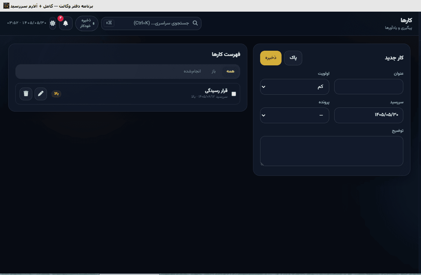Save the new task with ذخیره button

click(x=271, y=58)
